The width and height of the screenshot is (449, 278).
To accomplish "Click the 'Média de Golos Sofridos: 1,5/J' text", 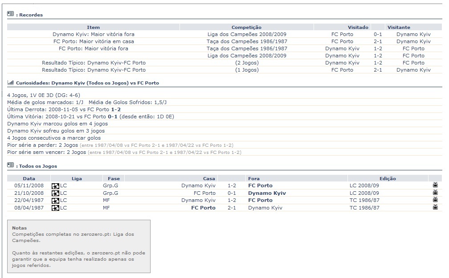I will 127,102.
